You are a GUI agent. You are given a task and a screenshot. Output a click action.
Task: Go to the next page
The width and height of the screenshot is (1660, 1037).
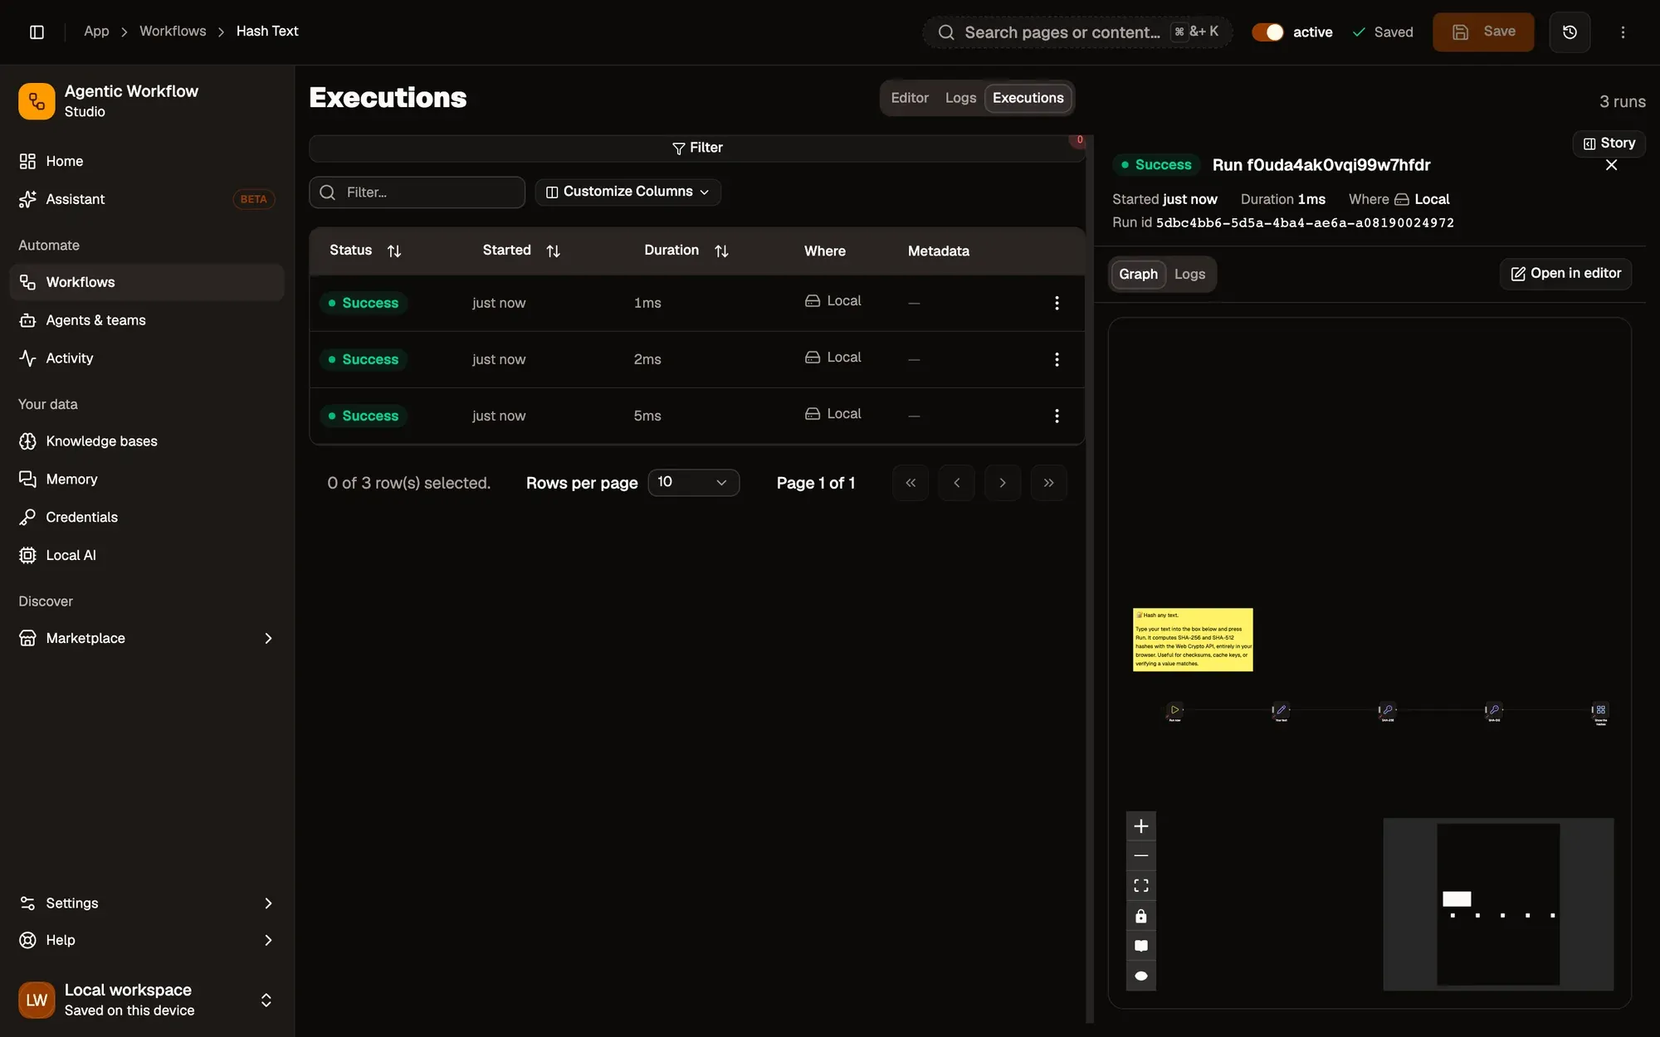tap(1003, 483)
